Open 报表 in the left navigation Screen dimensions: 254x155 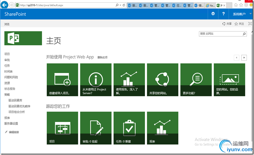tap(7, 118)
